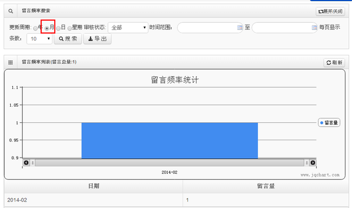Click the 导出 export button
The image size is (352, 208).
click(x=97, y=38)
